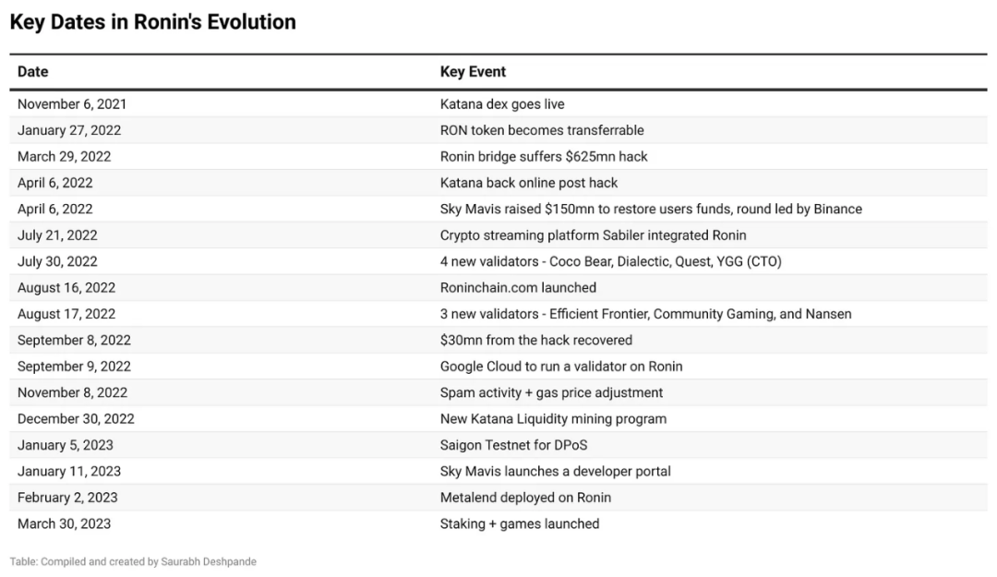Screen dimensions: 997x577
Task: Click '$30mn from the hack recovered' entry
Action: [535, 340]
